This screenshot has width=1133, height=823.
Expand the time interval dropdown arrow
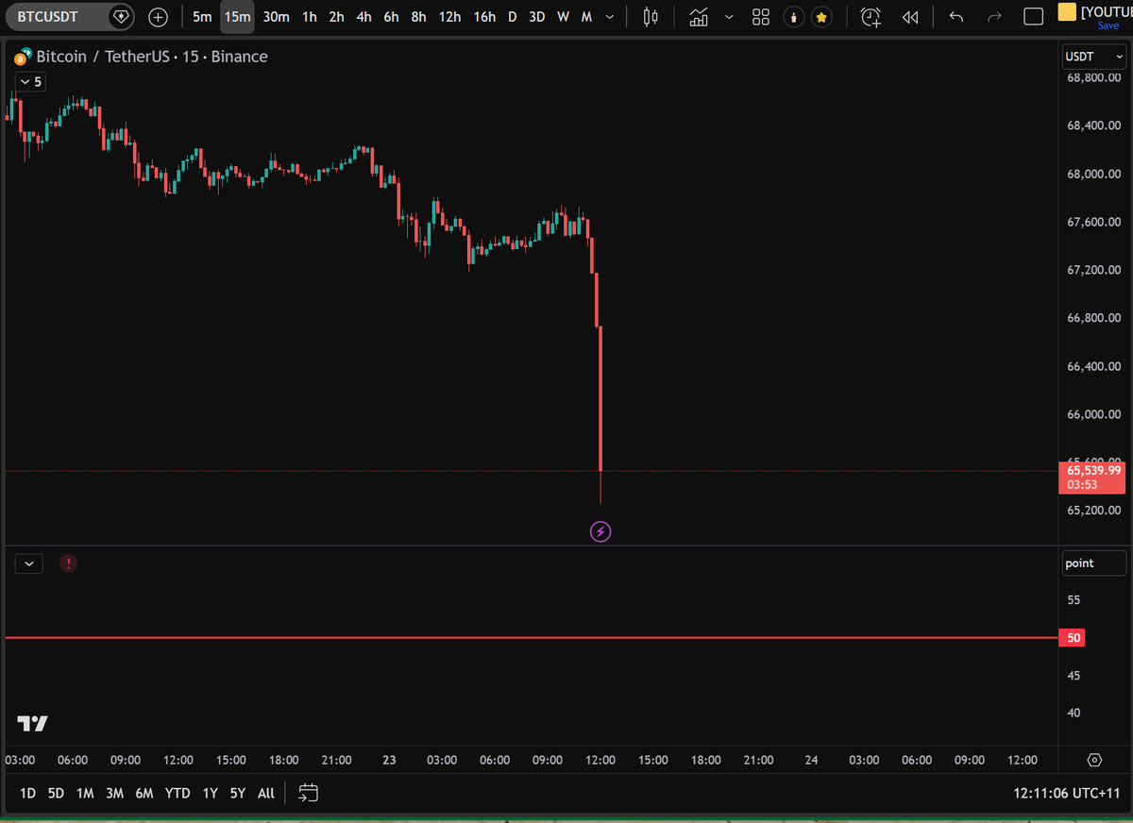tap(610, 17)
